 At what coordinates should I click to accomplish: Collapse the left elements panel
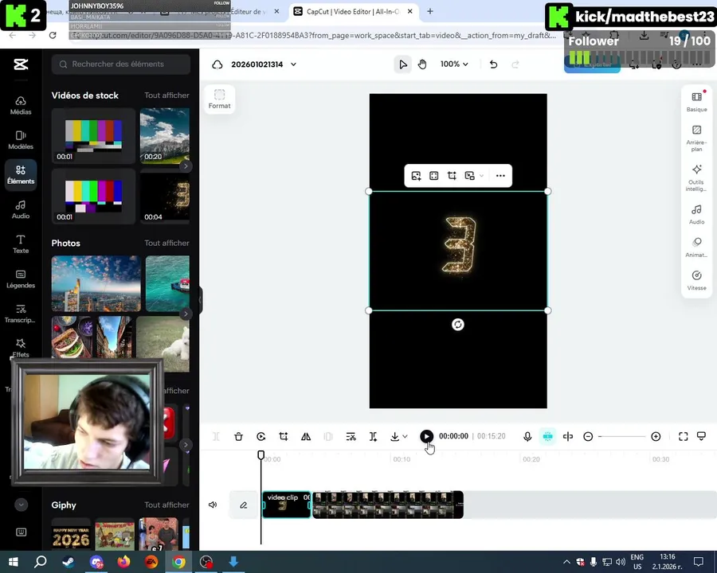point(200,300)
